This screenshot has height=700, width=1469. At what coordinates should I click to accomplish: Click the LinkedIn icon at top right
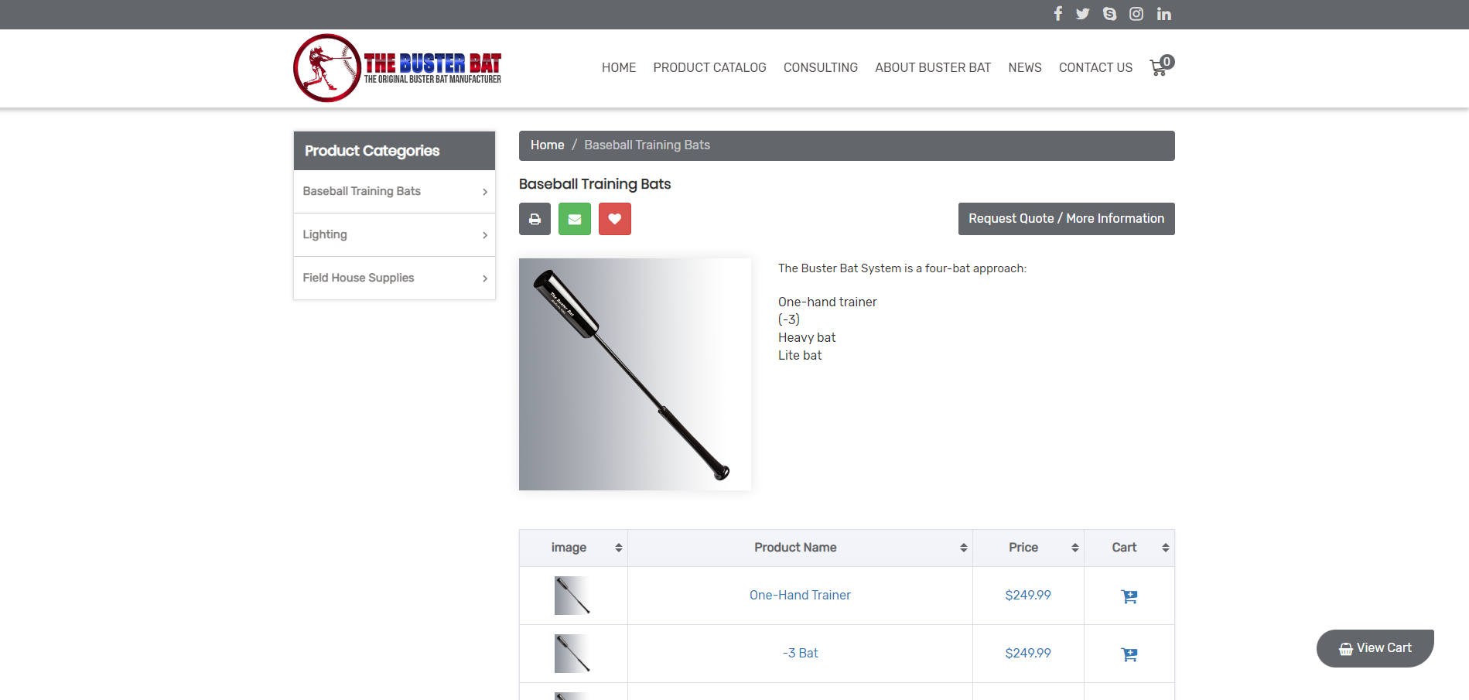(1163, 13)
